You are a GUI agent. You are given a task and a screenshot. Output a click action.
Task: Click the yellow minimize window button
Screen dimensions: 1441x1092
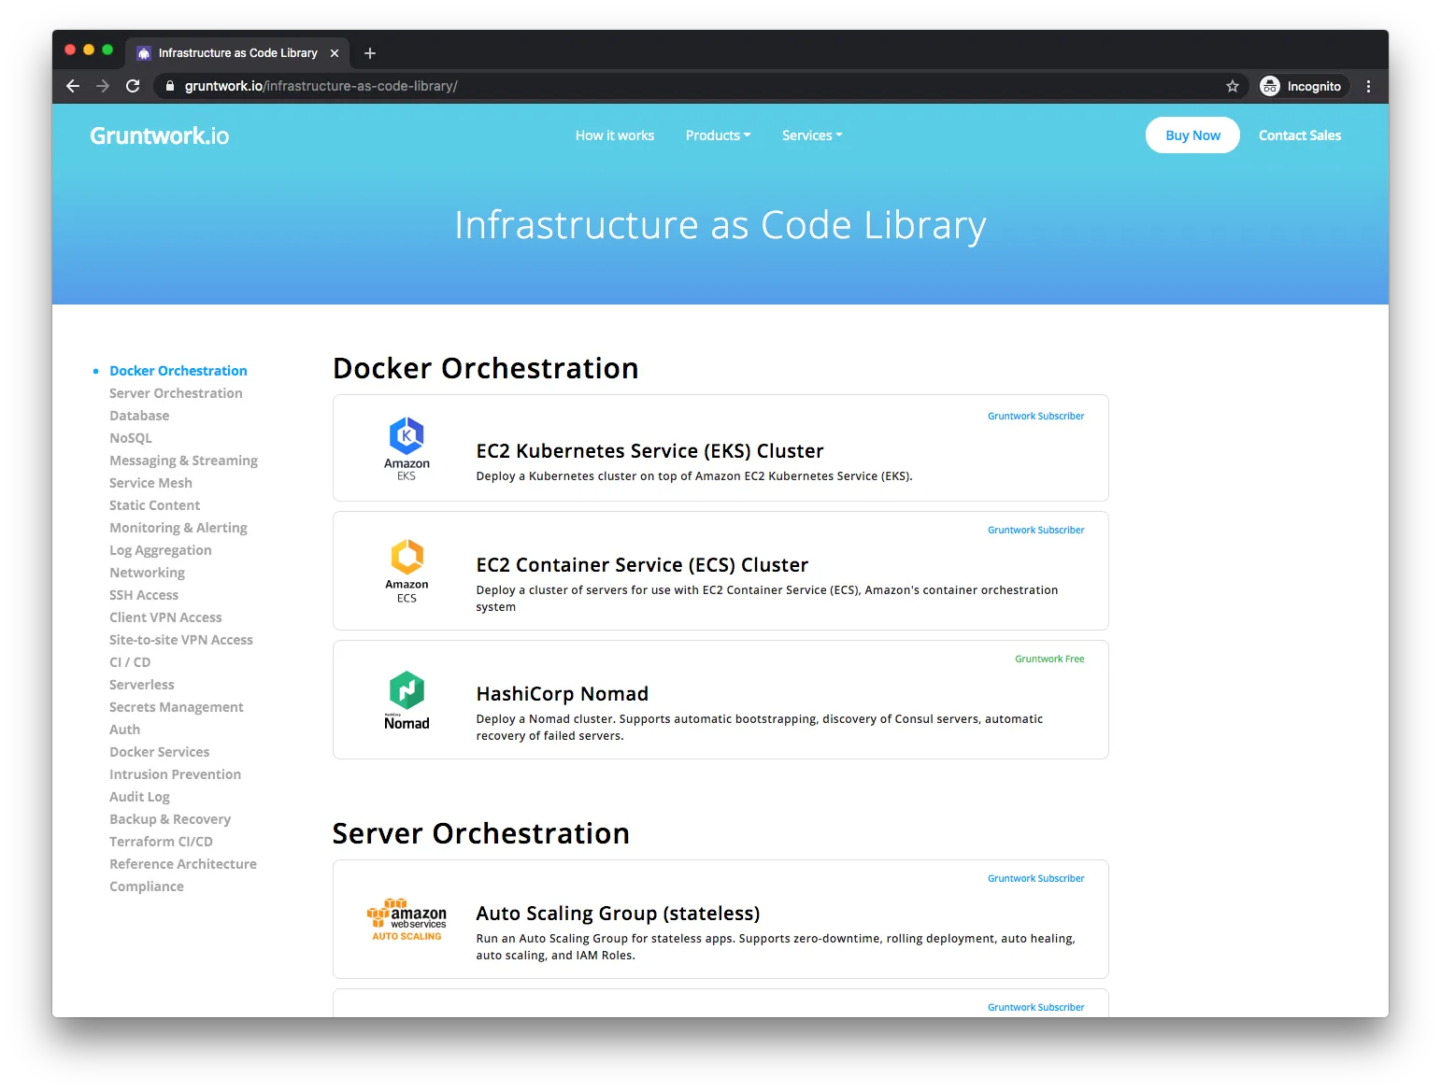[x=89, y=50]
